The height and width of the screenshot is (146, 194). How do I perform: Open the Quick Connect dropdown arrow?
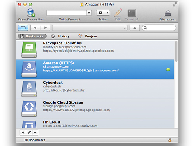(x=89, y=13)
